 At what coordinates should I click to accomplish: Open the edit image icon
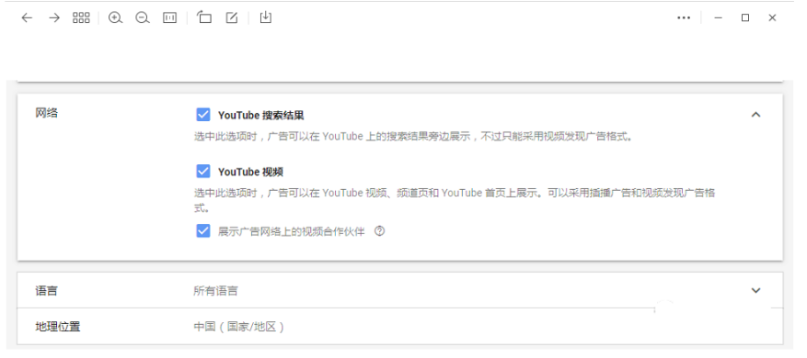click(232, 18)
